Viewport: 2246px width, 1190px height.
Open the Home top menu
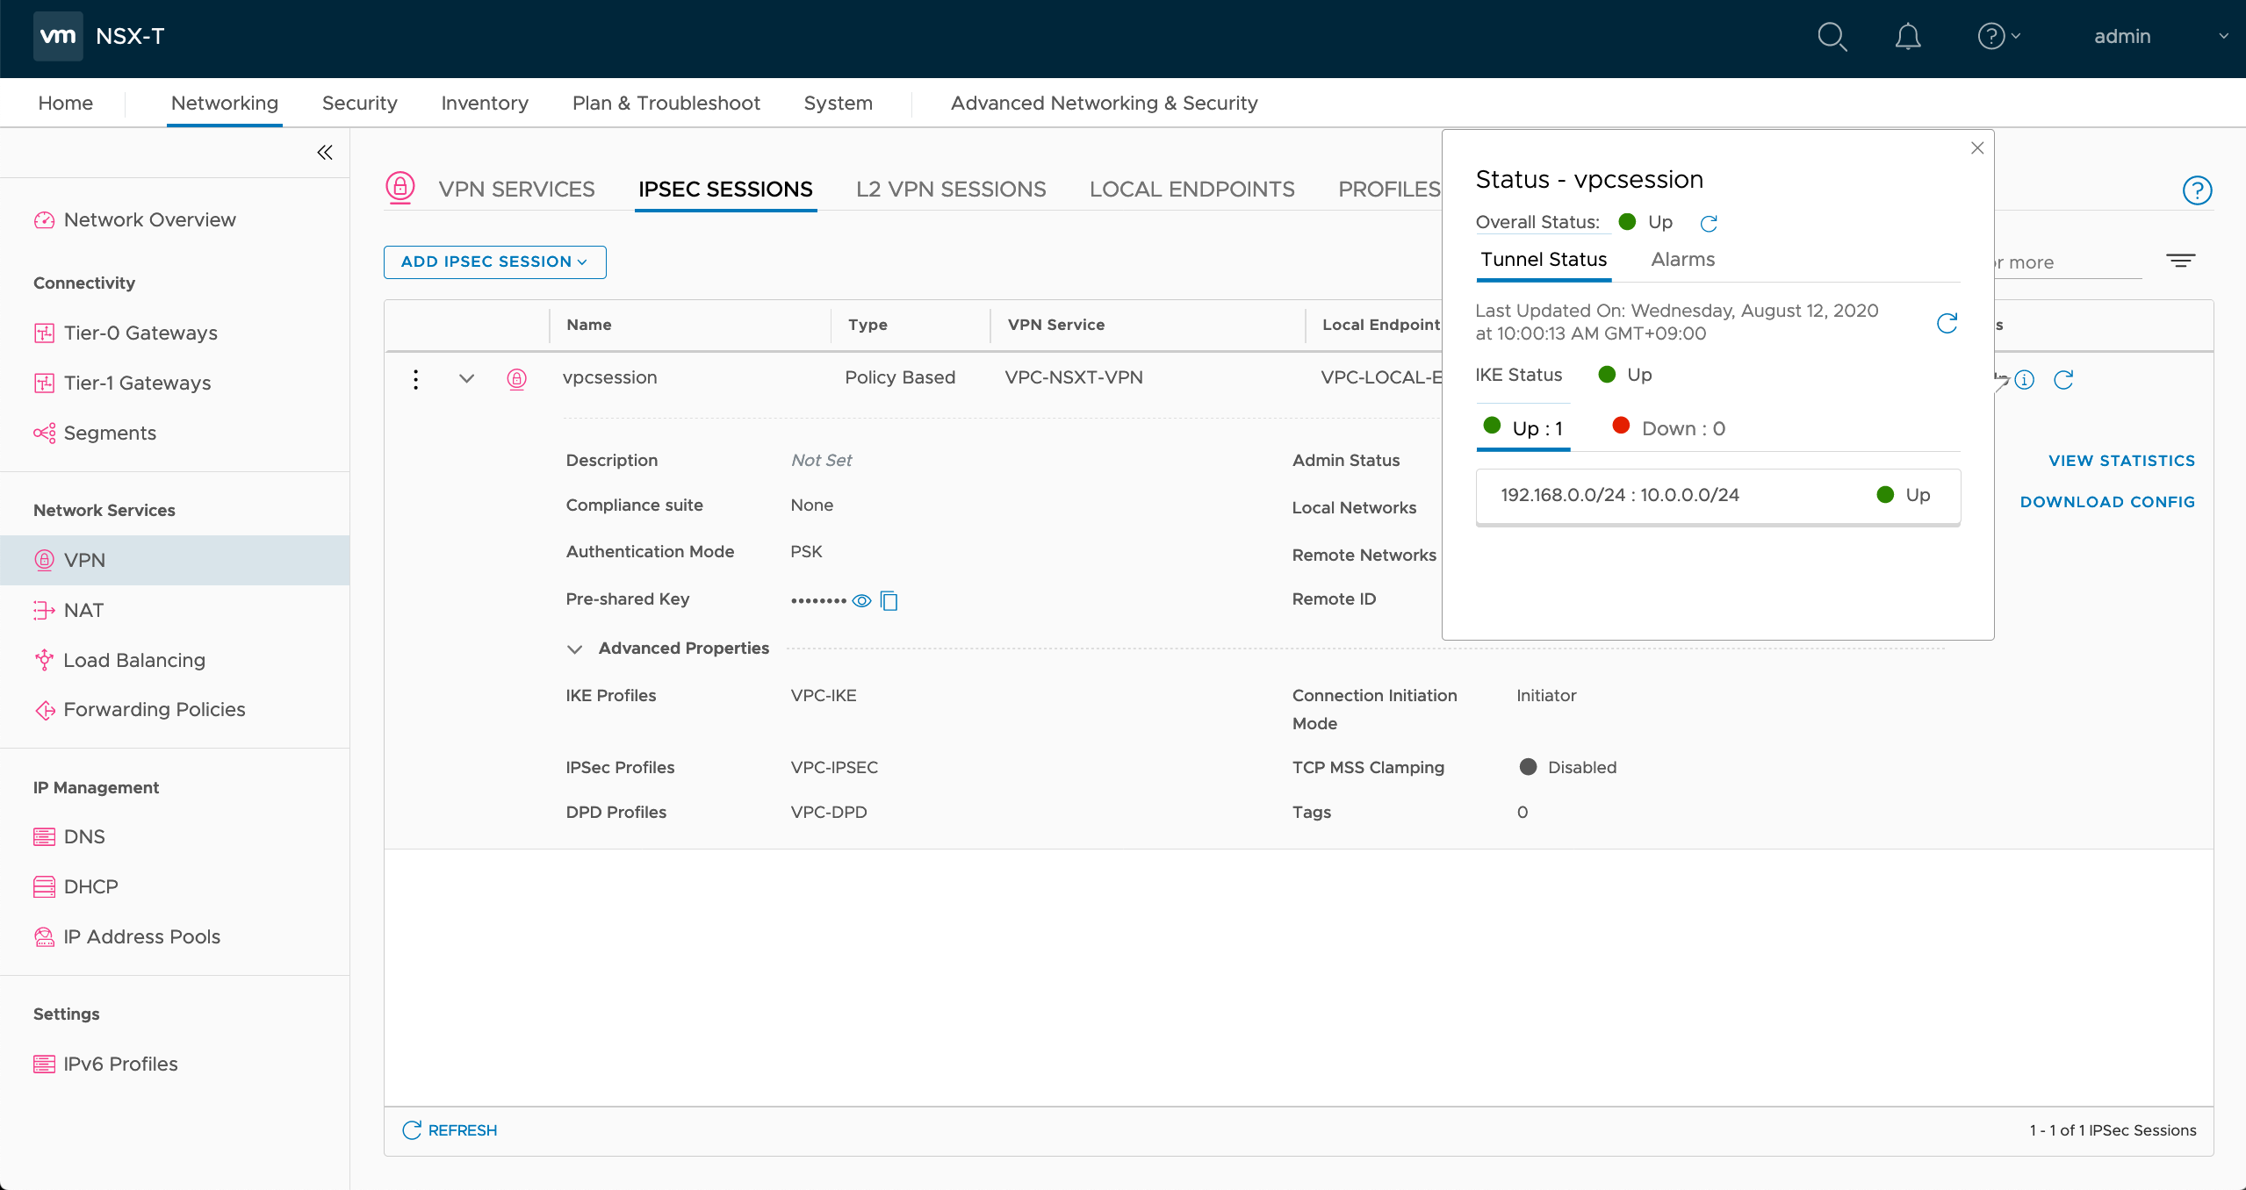coord(66,104)
